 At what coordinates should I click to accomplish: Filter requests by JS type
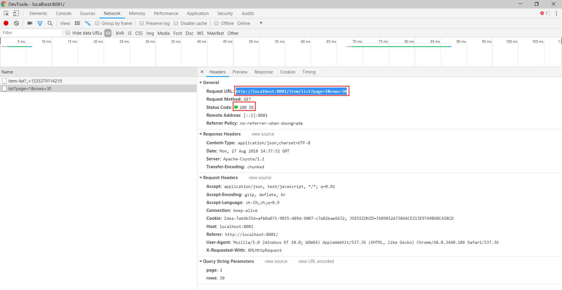pos(130,33)
